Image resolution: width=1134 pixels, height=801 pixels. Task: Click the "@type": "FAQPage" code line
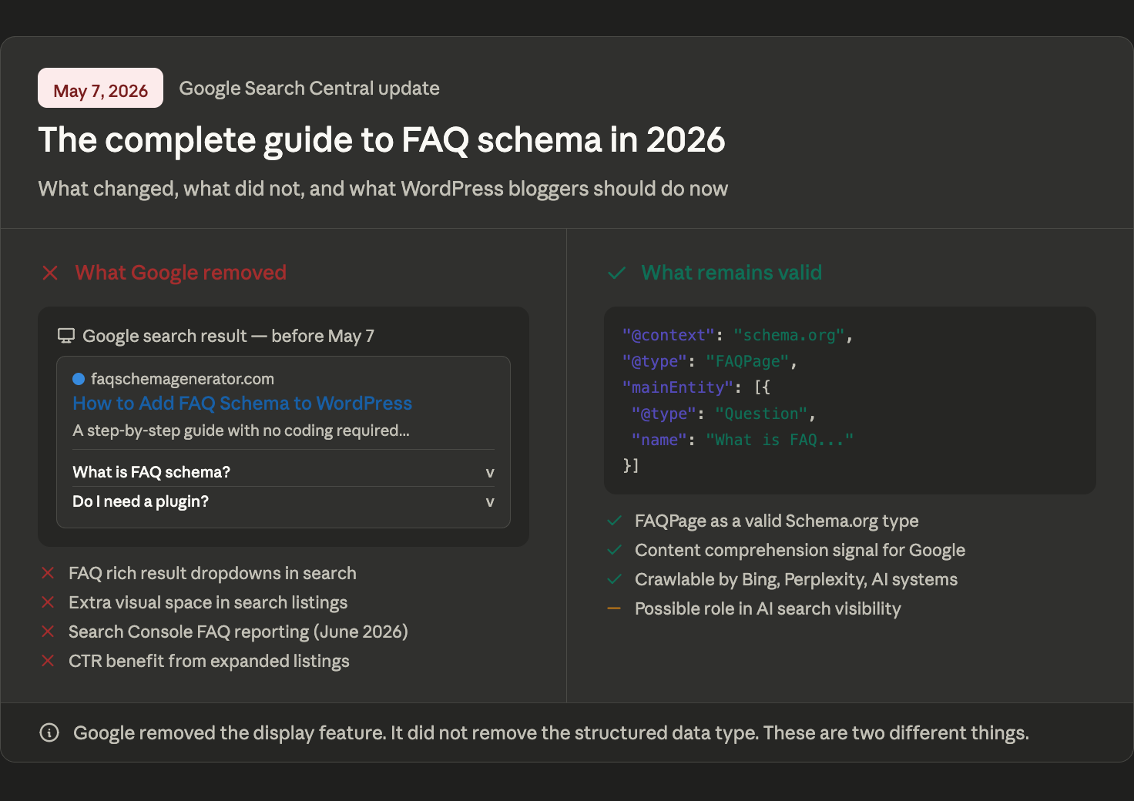coord(710,361)
